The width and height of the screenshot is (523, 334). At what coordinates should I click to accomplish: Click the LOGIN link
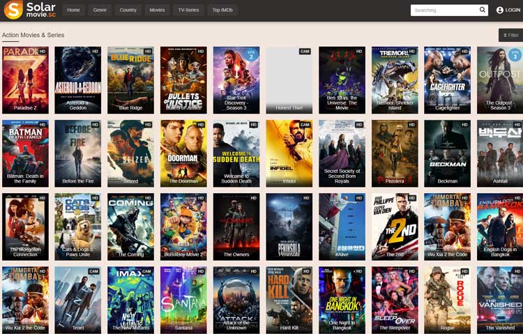coord(513,10)
